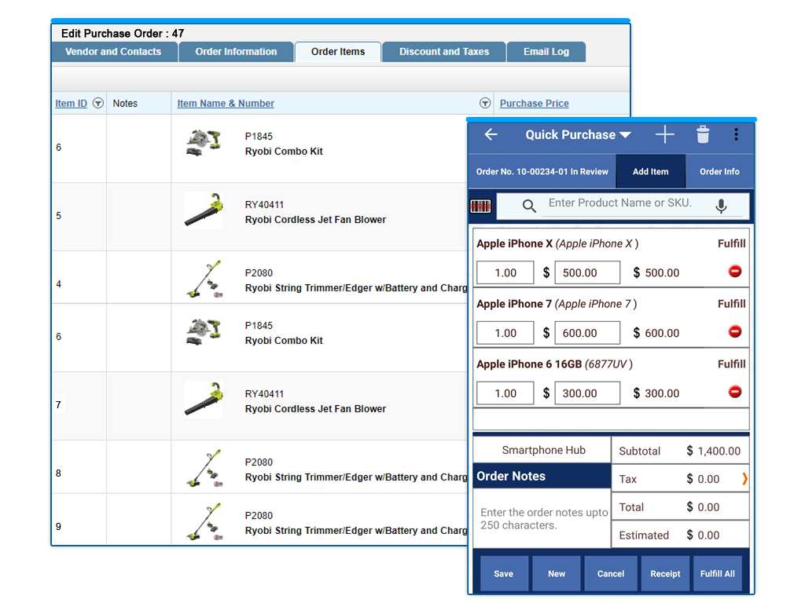
Task: Edit price field 300.00 for iPhone 6
Action: point(587,393)
